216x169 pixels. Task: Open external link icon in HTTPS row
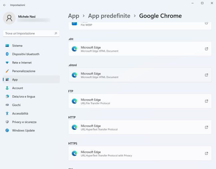206,153
